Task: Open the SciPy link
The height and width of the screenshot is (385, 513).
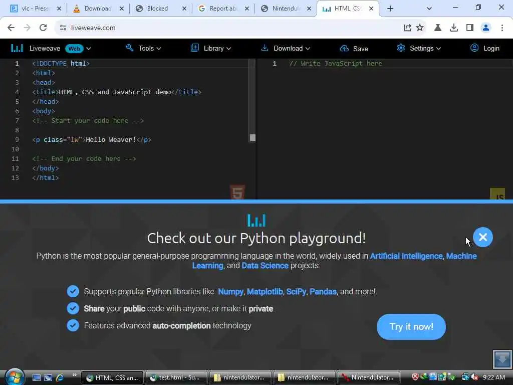Action: [296, 292]
